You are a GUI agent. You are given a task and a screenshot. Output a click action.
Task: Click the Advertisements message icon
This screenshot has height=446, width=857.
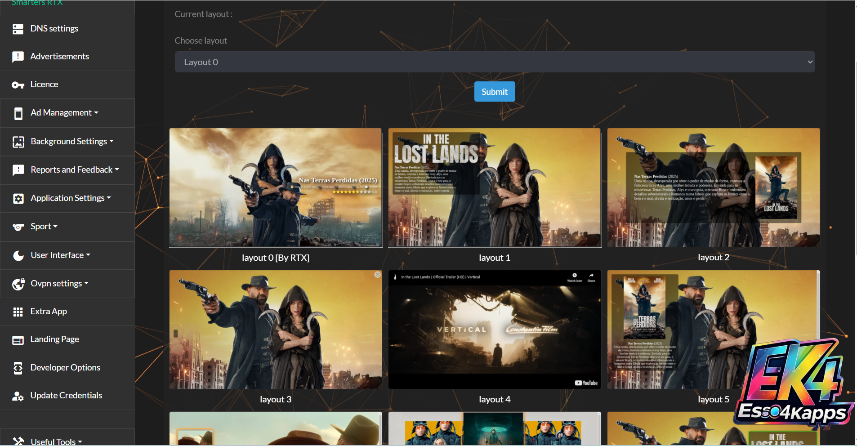(18, 57)
